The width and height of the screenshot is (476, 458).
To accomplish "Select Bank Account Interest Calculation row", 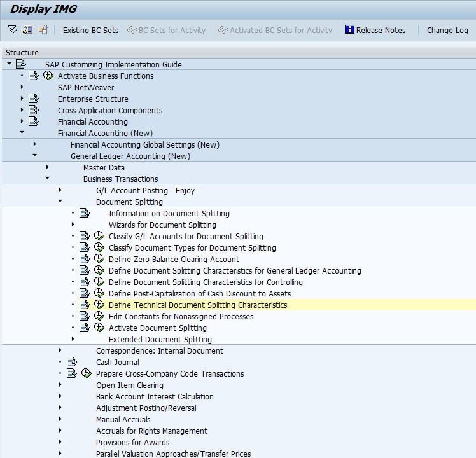I will coord(155,397).
